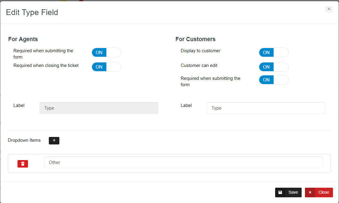Delete the 'Other' dropdown item via trash icon
Viewport: 339px width, 203px height.
[23, 164]
